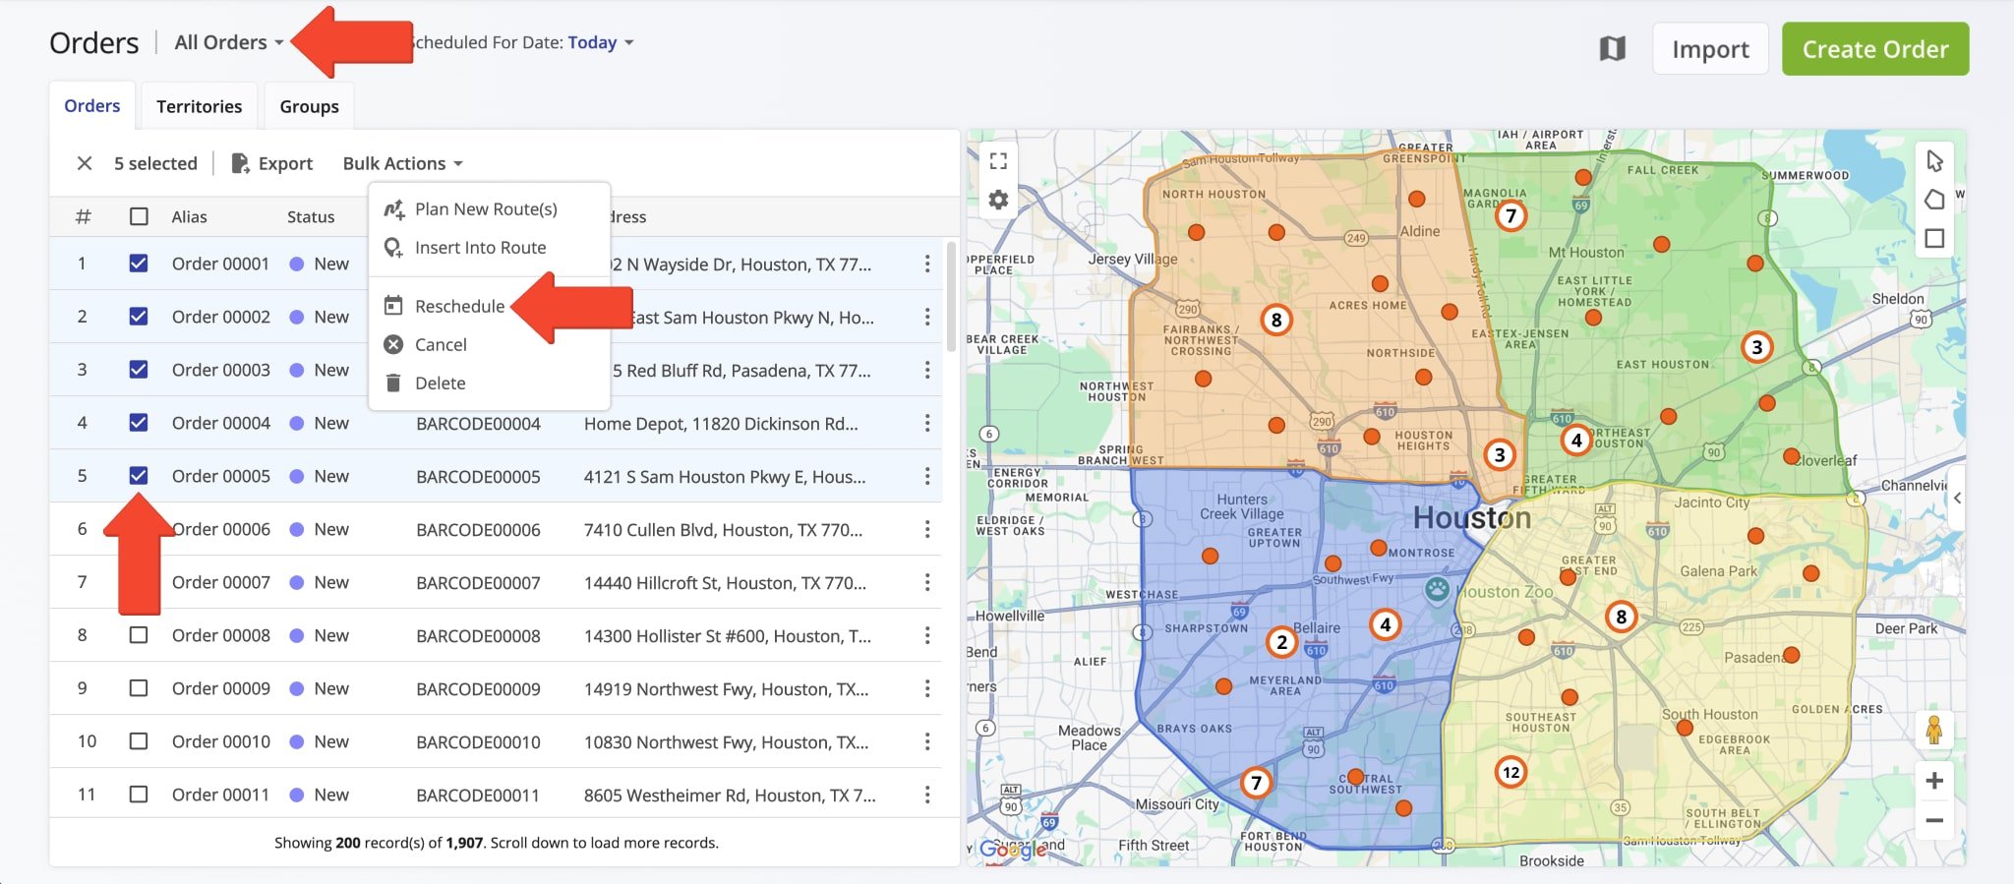The width and height of the screenshot is (2014, 884).
Task: Click the BARCODE00011 cell
Action: coord(477,795)
